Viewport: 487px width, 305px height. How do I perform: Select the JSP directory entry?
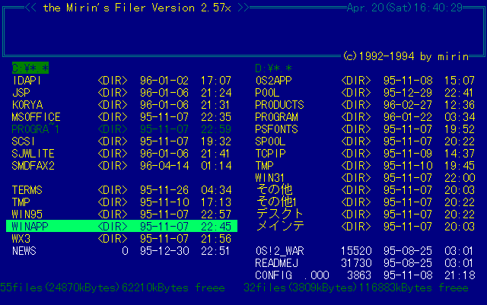point(122,93)
